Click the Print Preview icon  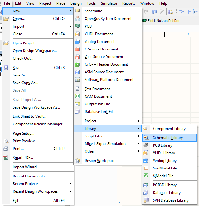pos(6,141)
